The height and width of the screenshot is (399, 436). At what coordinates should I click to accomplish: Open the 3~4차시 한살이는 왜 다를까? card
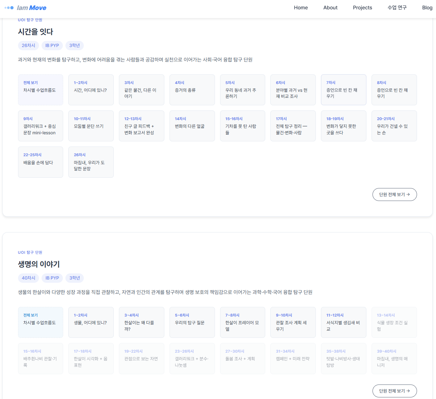tap(141, 322)
